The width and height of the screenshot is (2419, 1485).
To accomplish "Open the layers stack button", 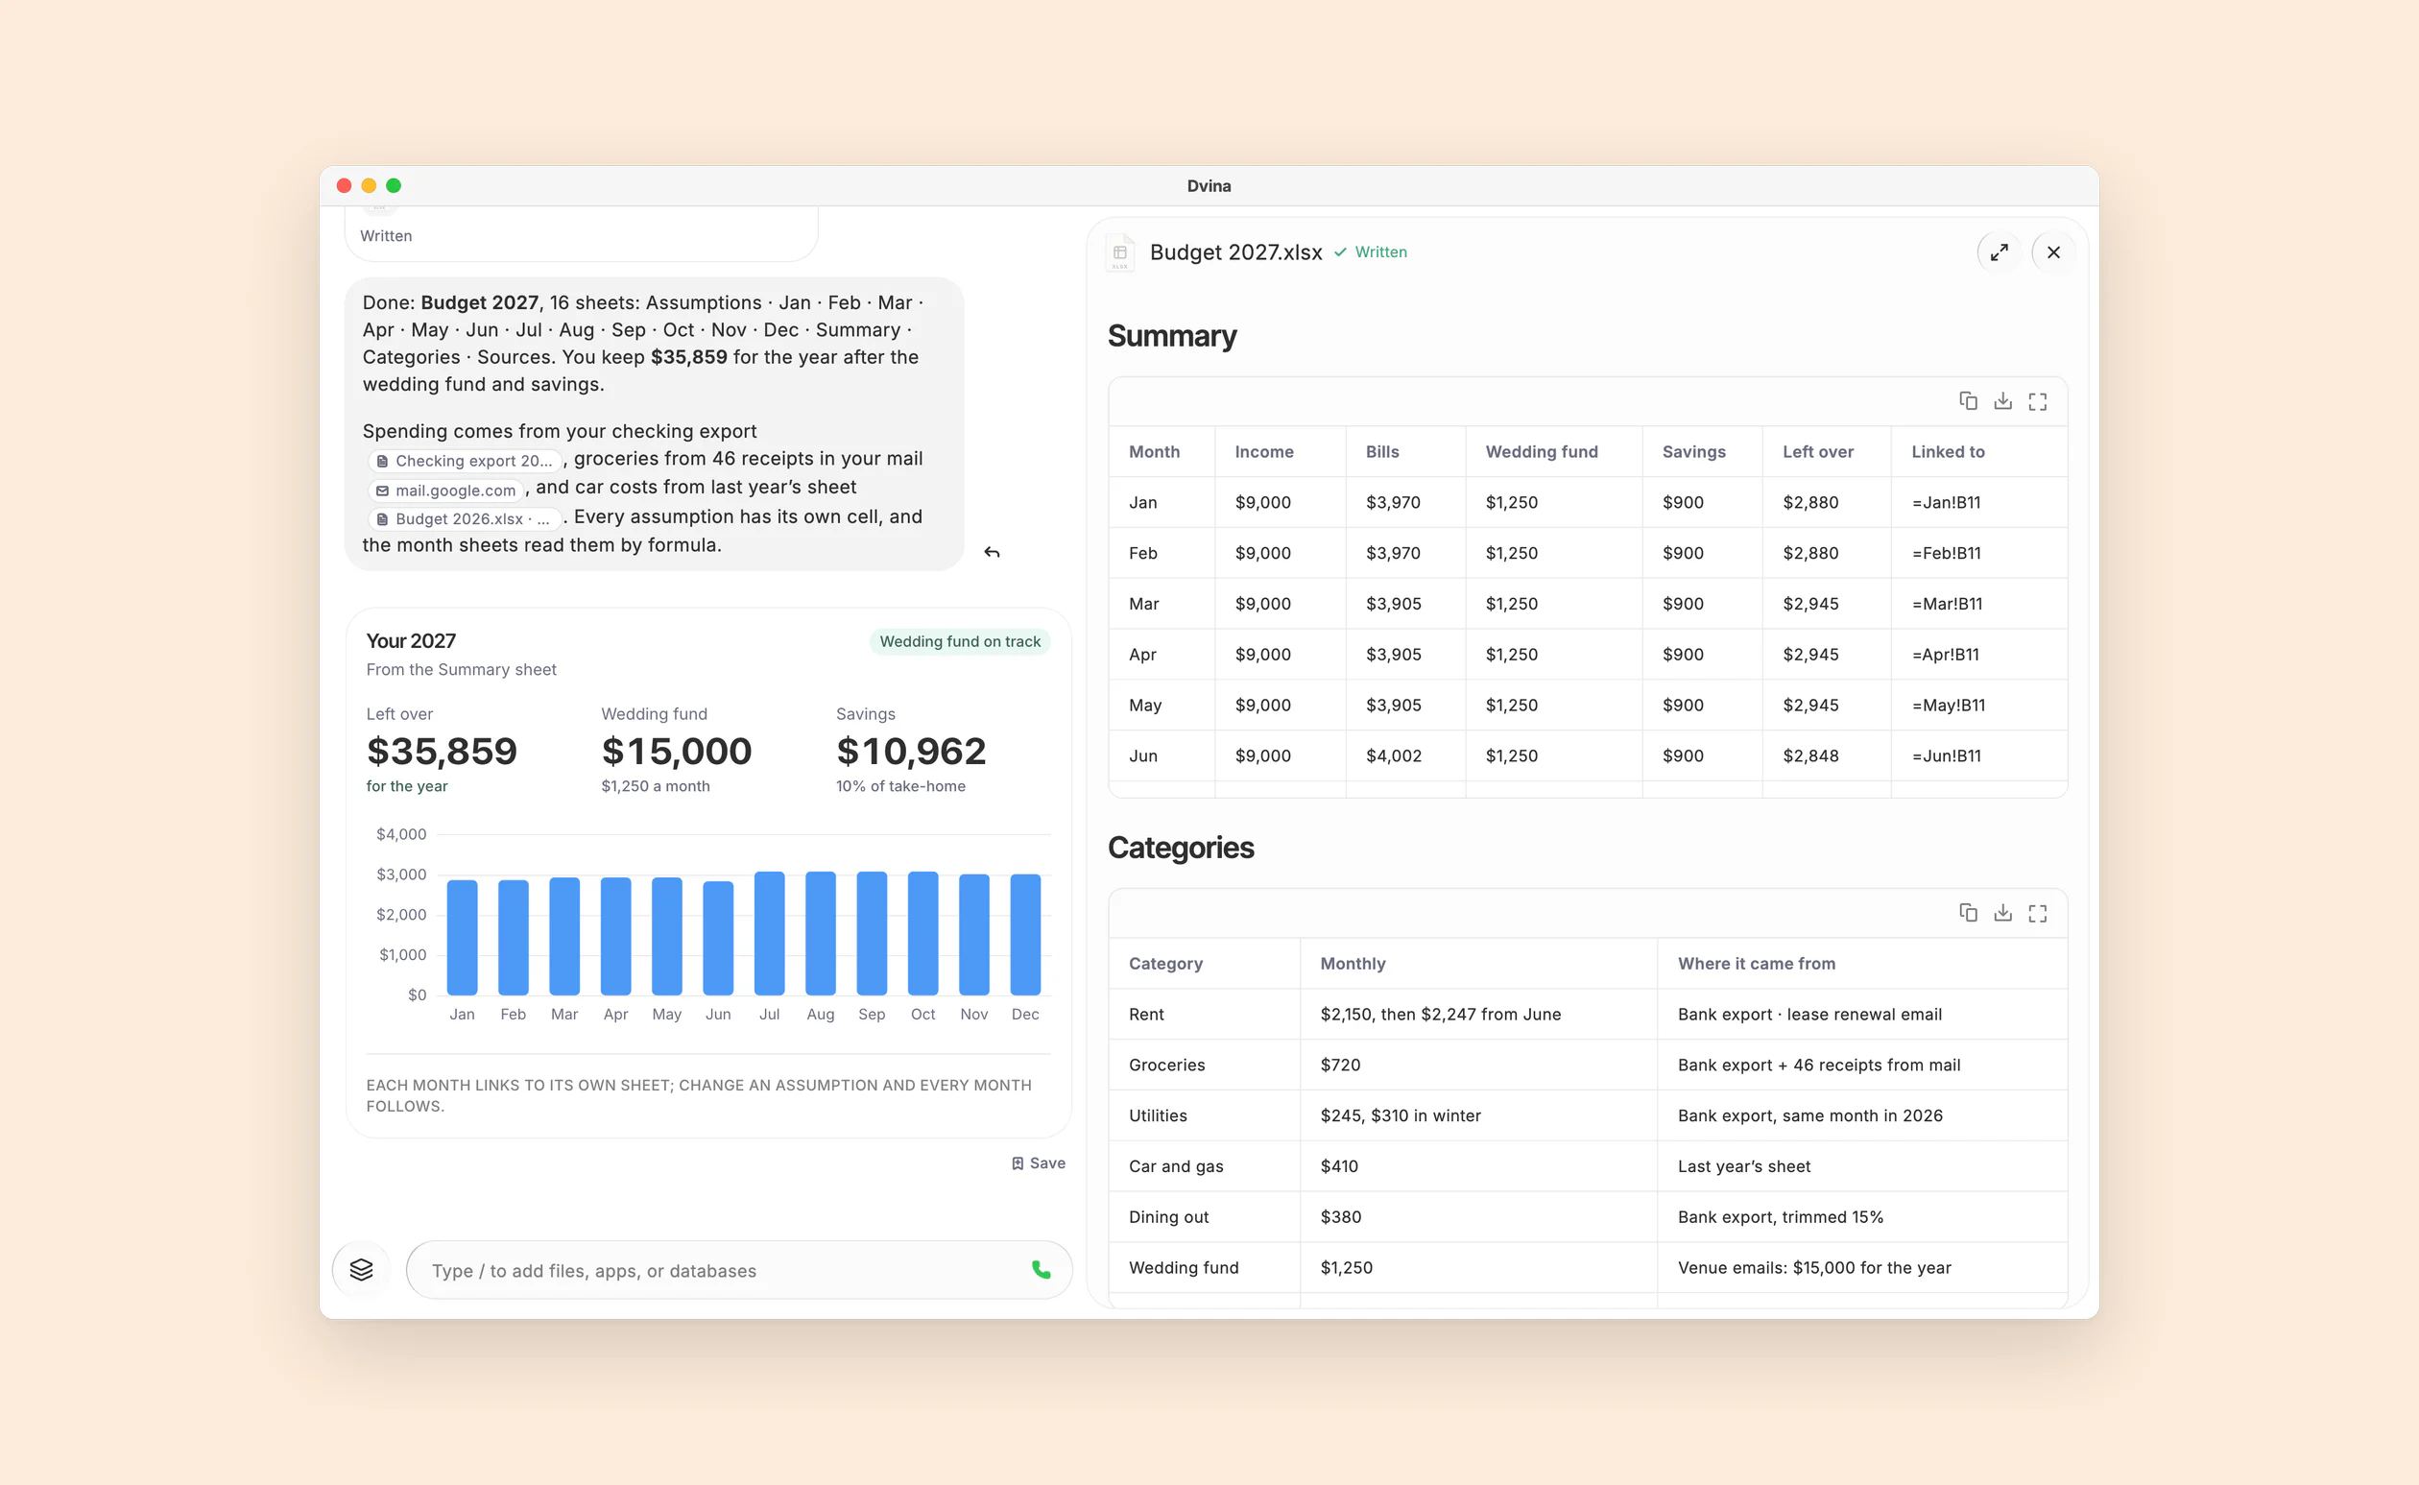I will click(362, 1270).
